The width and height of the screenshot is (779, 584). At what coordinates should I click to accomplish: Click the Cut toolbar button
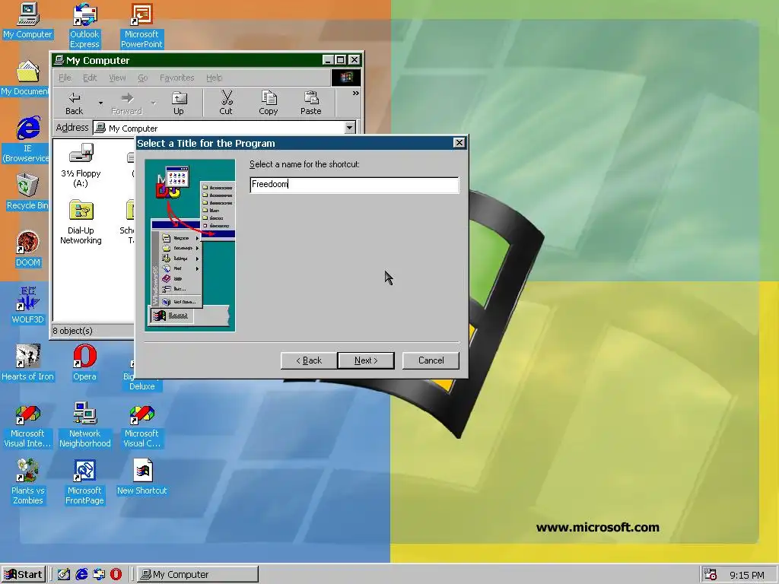click(x=226, y=103)
